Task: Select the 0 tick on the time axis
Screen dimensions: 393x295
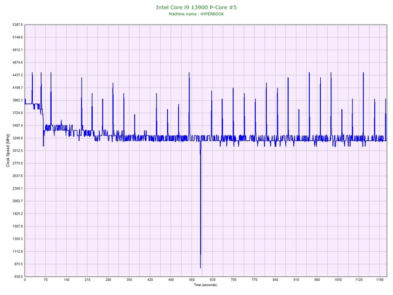Action: point(25,280)
